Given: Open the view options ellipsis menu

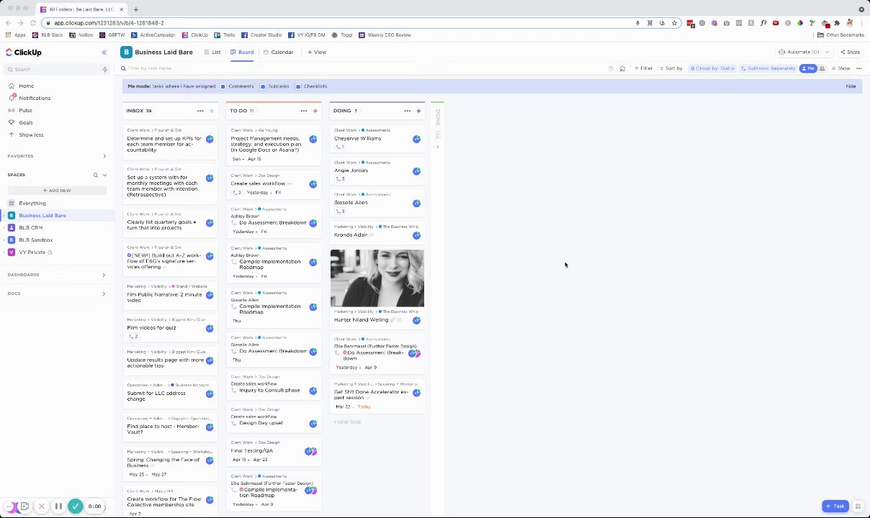Looking at the screenshot, I should [858, 68].
